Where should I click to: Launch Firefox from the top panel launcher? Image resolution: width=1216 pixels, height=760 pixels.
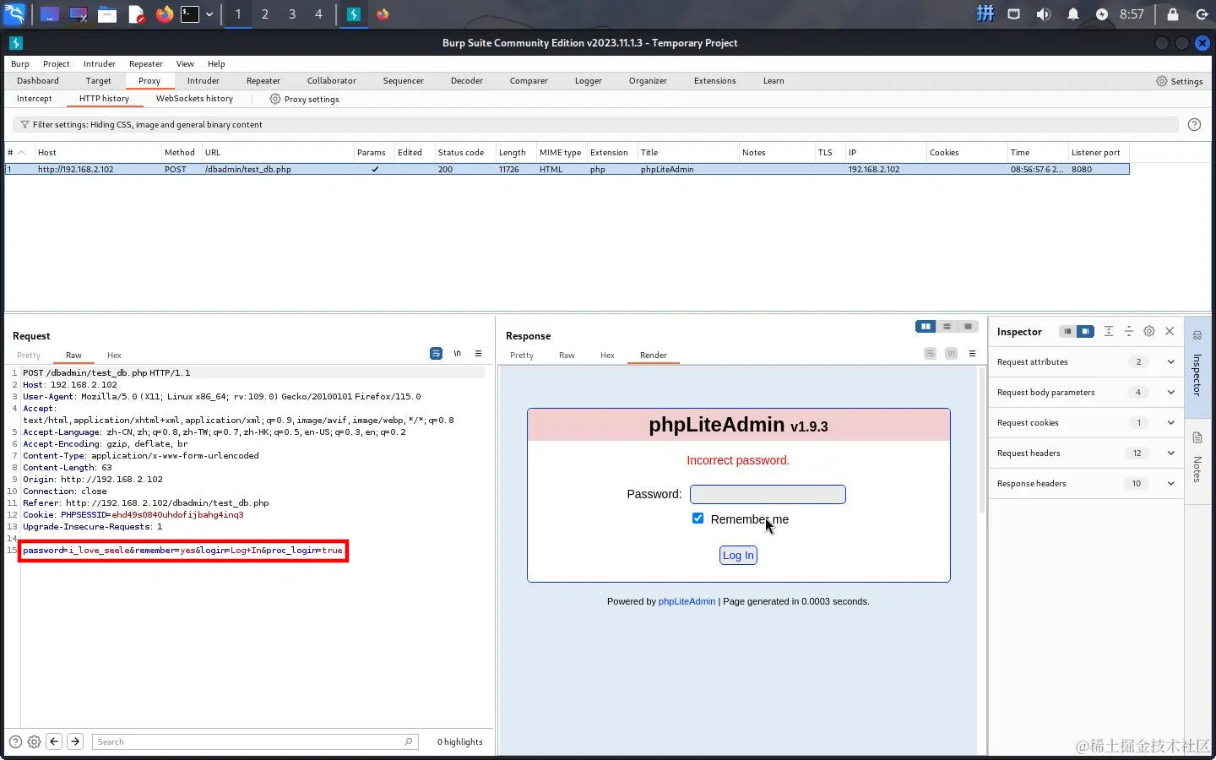coord(164,14)
